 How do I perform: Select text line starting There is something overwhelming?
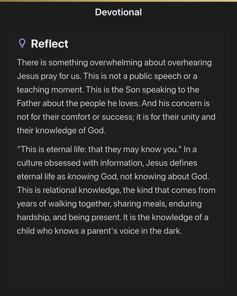114,63
